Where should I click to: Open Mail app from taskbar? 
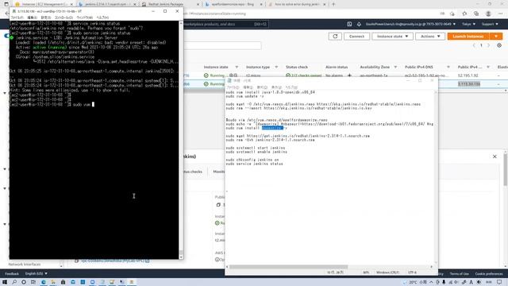coord(73,282)
